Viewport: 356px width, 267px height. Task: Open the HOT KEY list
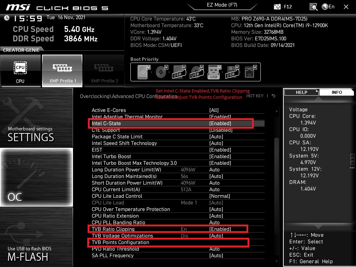pos(255,96)
